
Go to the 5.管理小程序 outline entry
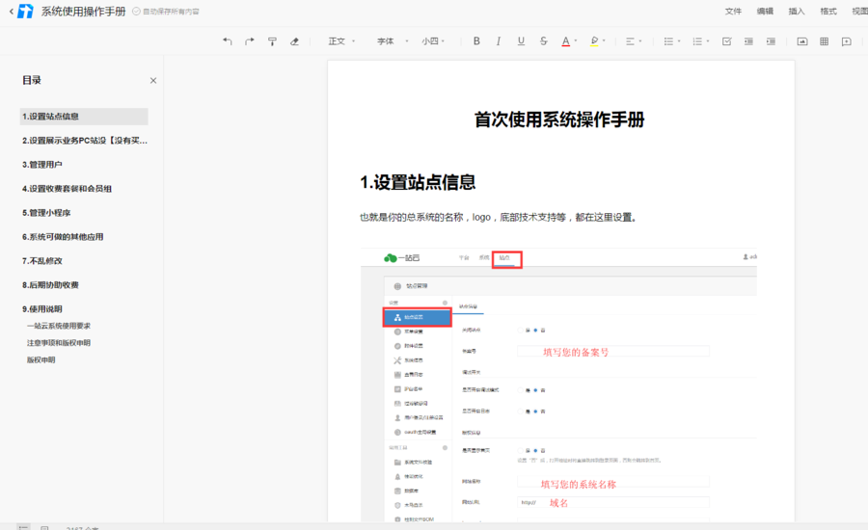(47, 213)
